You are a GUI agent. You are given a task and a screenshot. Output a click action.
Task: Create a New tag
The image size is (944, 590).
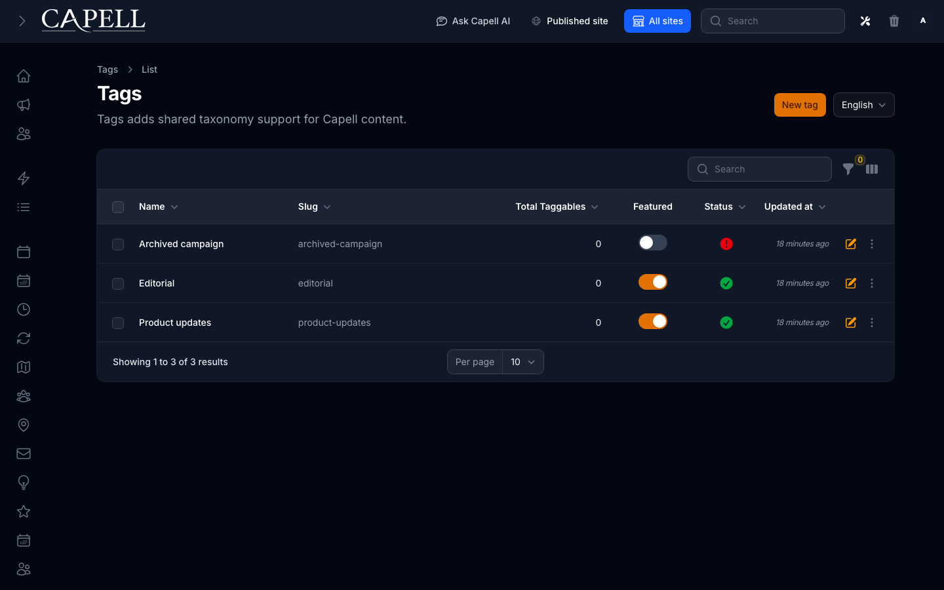(x=800, y=105)
